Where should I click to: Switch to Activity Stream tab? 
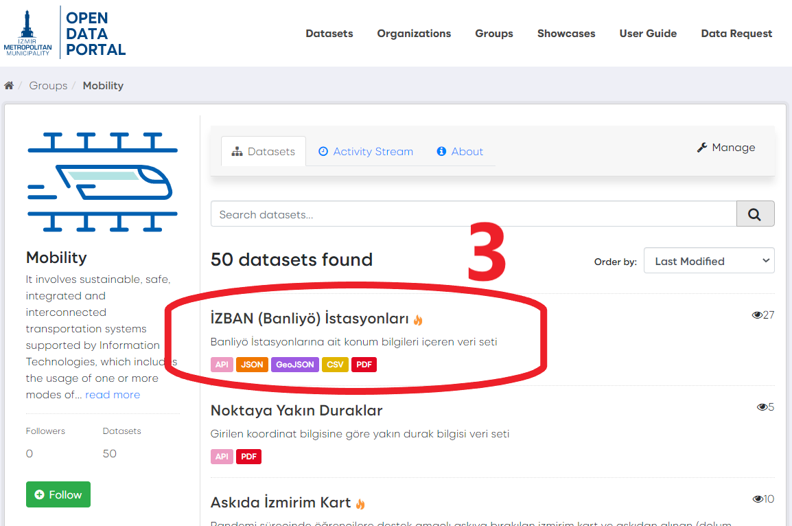(366, 152)
